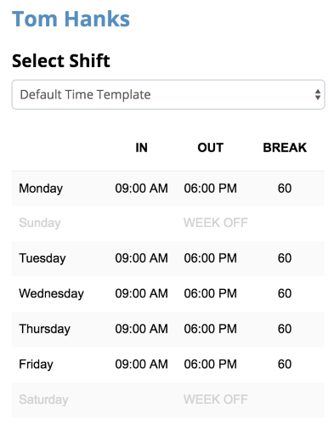Click Saturday's WEEK OFF label
The height and width of the screenshot is (425, 334).
(x=216, y=399)
